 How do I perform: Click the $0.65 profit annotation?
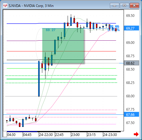pyautogui.click(x=114, y=26)
